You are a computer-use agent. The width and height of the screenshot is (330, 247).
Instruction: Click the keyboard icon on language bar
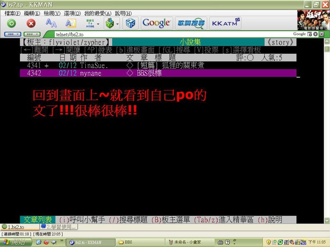[x=221, y=243]
